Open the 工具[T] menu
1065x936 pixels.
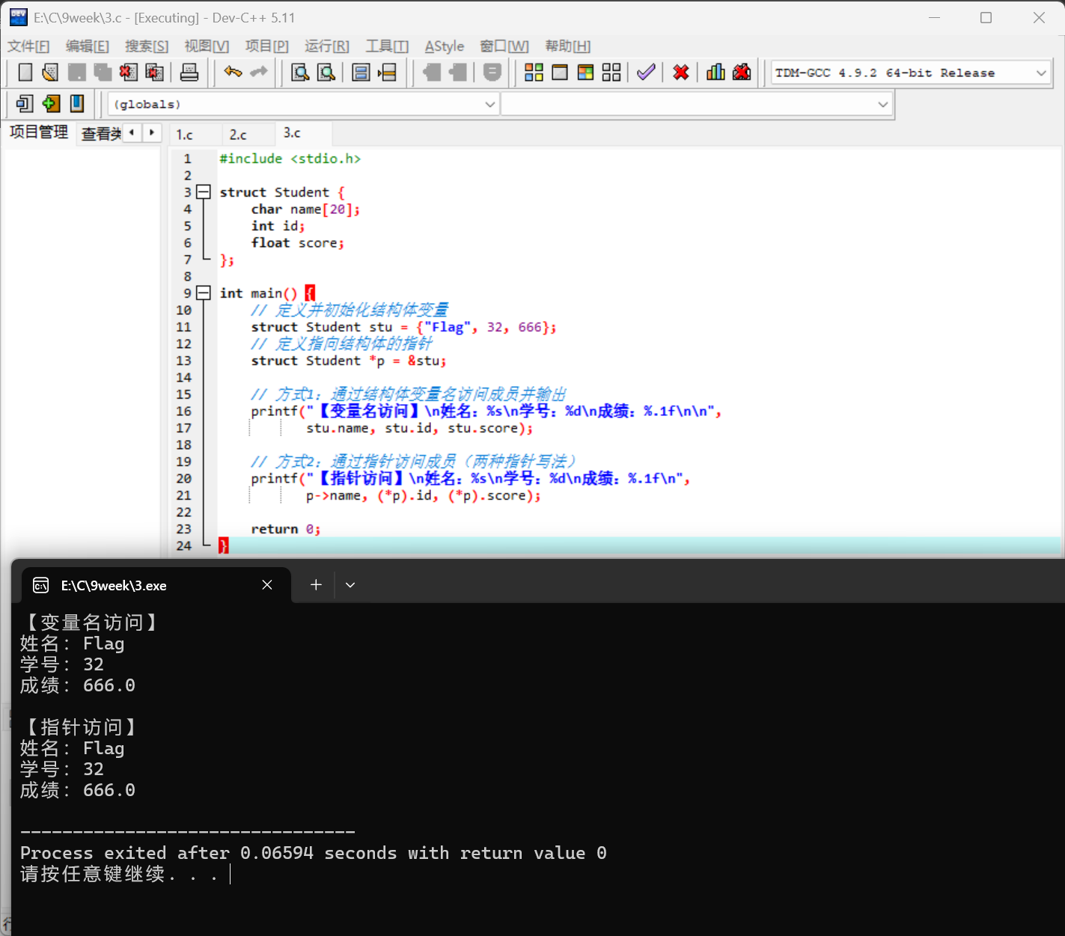coord(387,46)
